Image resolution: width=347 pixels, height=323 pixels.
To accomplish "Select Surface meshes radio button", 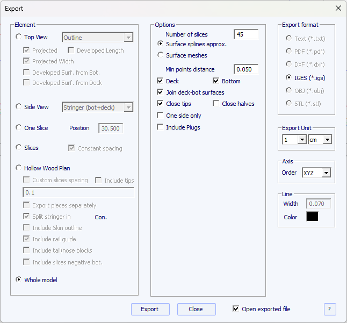I will pyautogui.click(x=160, y=55).
